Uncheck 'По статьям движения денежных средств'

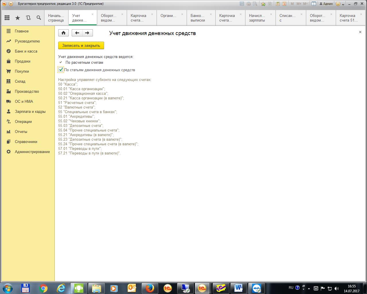click(61, 69)
